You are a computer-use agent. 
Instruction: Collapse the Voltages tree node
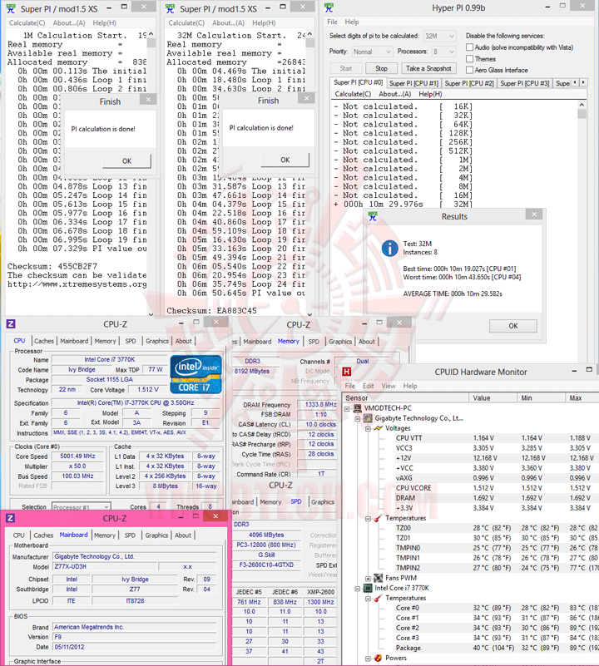point(369,428)
